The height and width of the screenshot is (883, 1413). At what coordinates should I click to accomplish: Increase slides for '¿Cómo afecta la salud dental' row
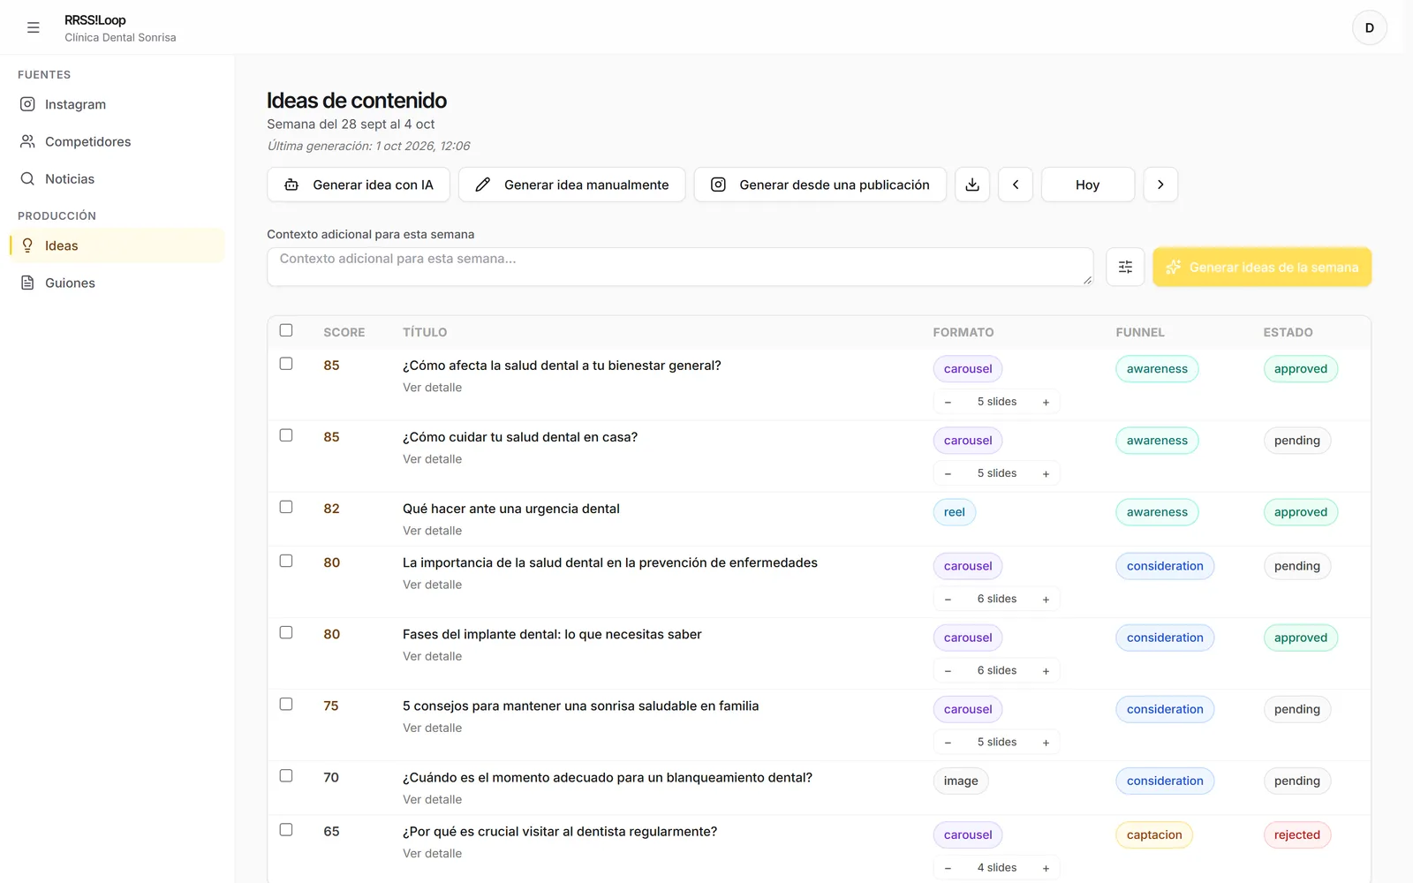(1046, 402)
